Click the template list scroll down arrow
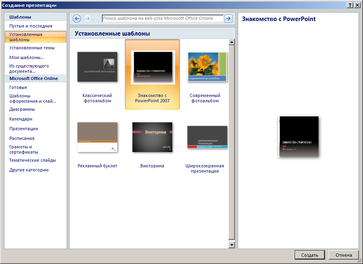 click(231, 245)
